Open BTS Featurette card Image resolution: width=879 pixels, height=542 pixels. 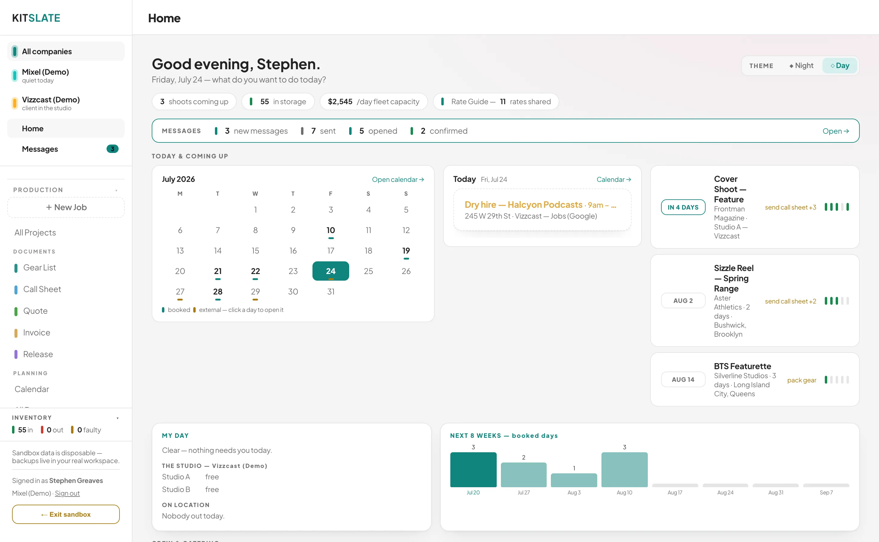pos(755,379)
